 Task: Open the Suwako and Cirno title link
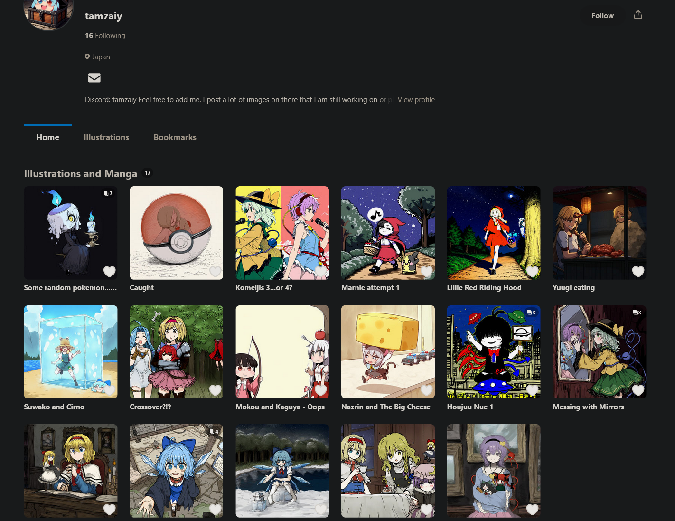tap(54, 407)
